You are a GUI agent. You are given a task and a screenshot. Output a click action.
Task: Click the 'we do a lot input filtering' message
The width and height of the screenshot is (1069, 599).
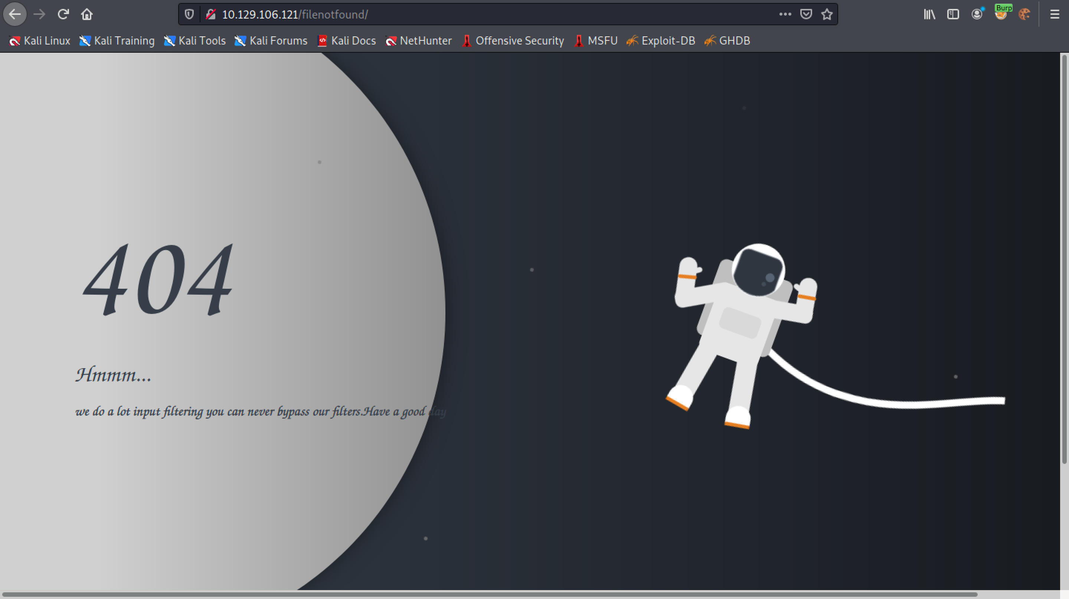click(261, 412)
